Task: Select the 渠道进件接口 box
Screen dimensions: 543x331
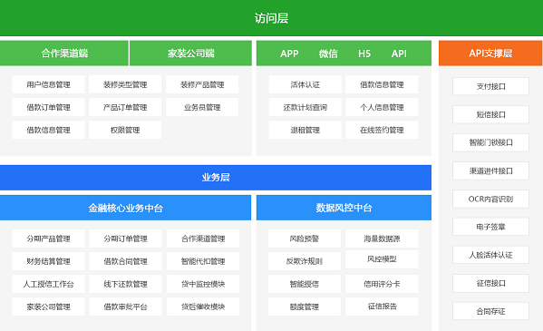Action: point(490,170)
